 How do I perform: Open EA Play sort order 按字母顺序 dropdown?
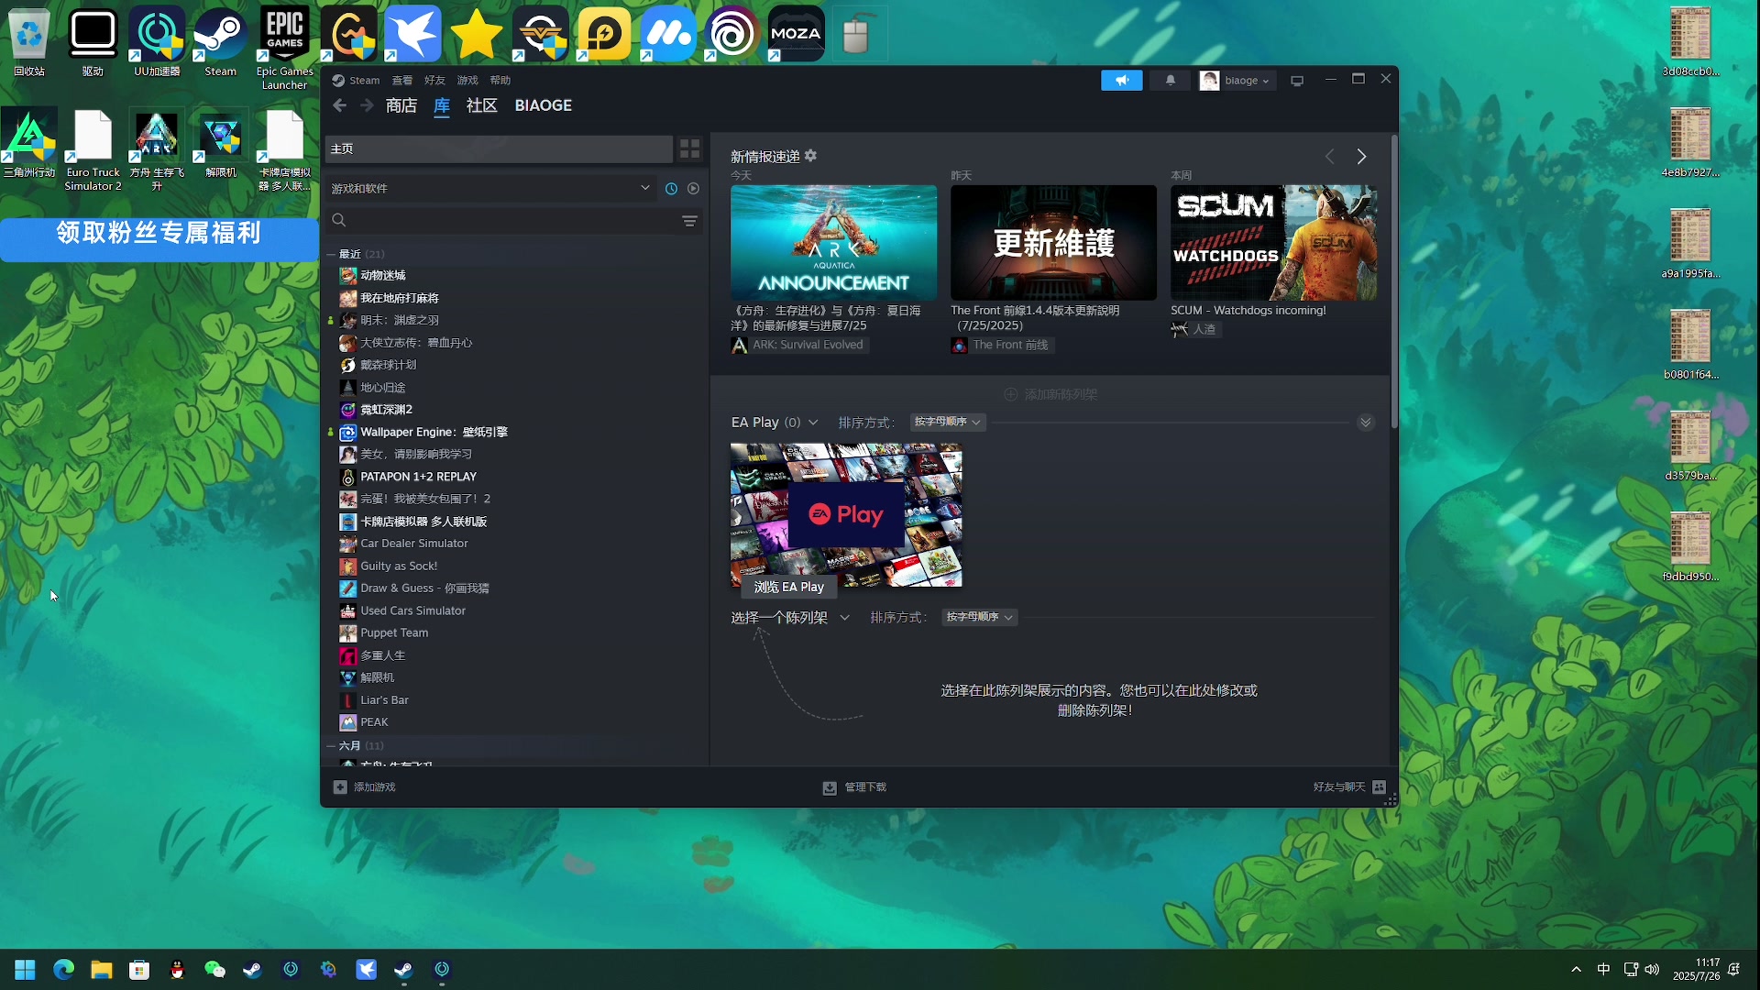pos(948,422)
